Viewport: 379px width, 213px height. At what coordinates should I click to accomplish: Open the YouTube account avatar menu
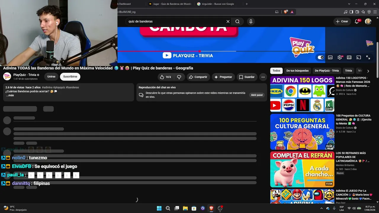tap(368, 21)
